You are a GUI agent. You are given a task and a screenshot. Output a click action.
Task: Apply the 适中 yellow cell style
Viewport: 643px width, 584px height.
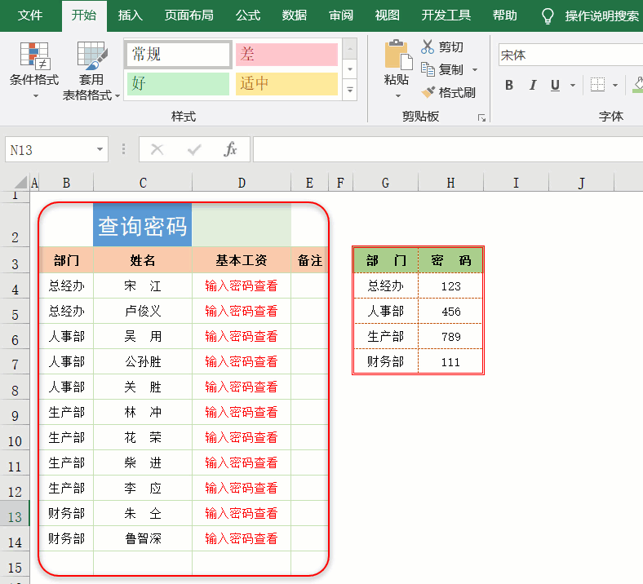pos(286,84)
